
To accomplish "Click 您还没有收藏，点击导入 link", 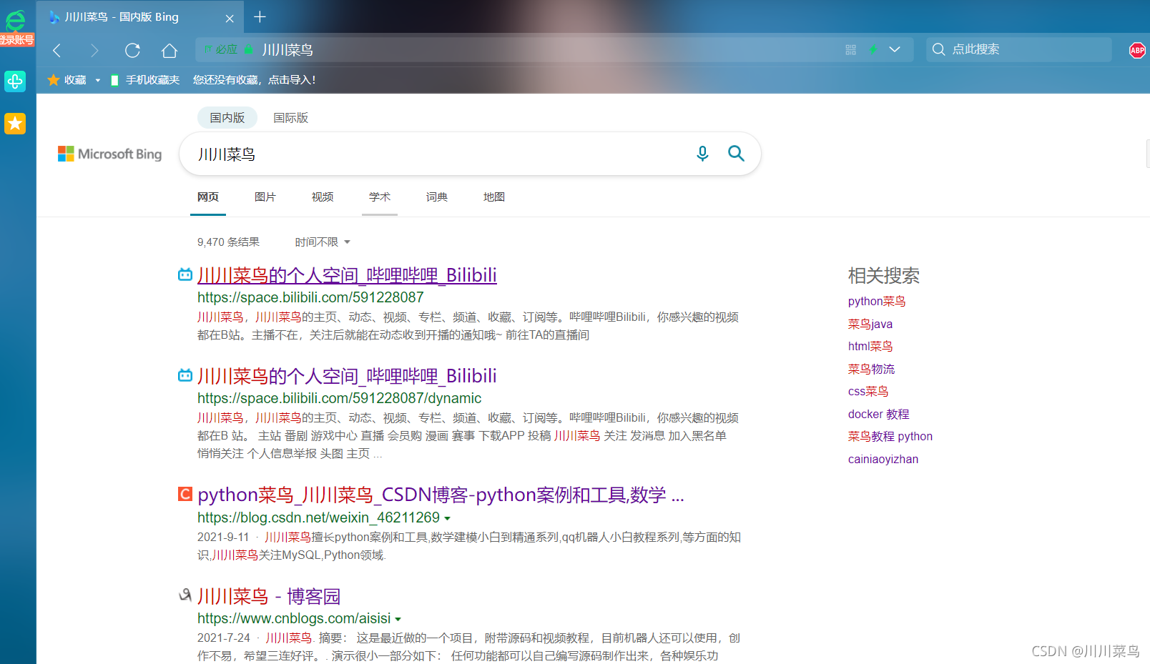I will [254, 80].
